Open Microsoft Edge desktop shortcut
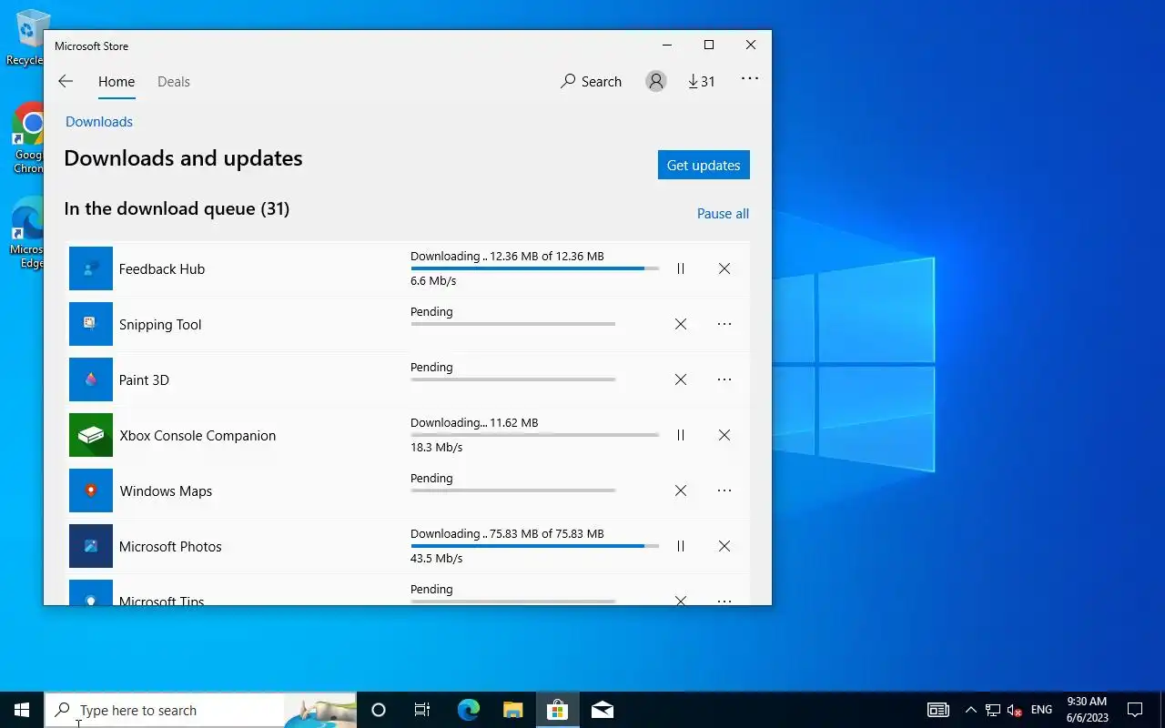 coord(27,233)
